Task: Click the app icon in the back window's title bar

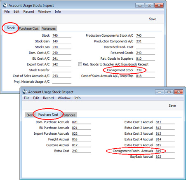Action: tap(5, 5)
